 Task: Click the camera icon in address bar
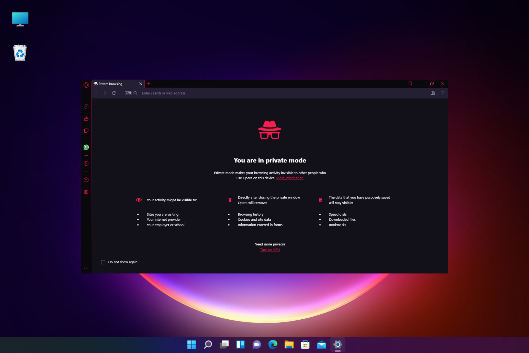[x=433, y=93]
